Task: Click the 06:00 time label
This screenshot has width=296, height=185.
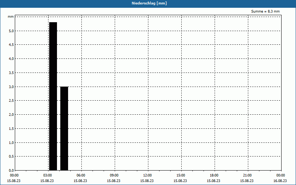Action: pos(81,175)
